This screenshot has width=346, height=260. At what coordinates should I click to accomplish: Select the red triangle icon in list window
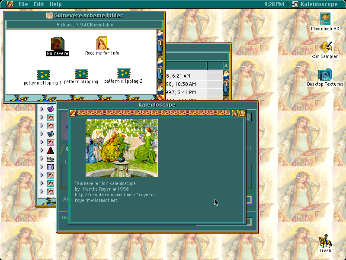click(x=51, y=150)
